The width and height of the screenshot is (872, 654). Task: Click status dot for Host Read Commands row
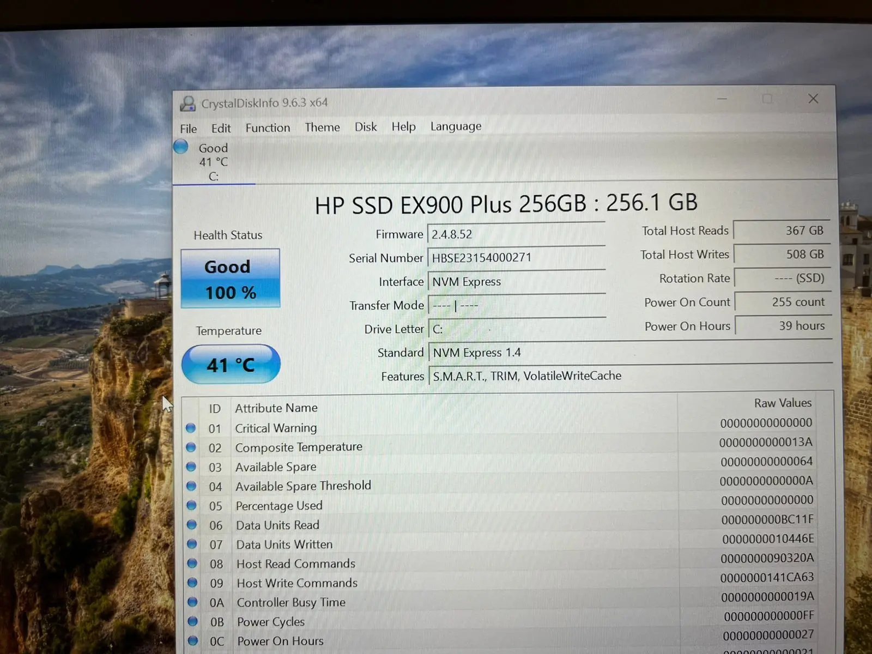(192, 564)
